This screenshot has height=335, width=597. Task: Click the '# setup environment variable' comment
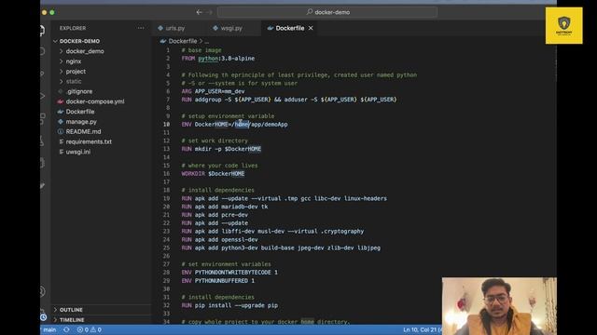point(228,115)
